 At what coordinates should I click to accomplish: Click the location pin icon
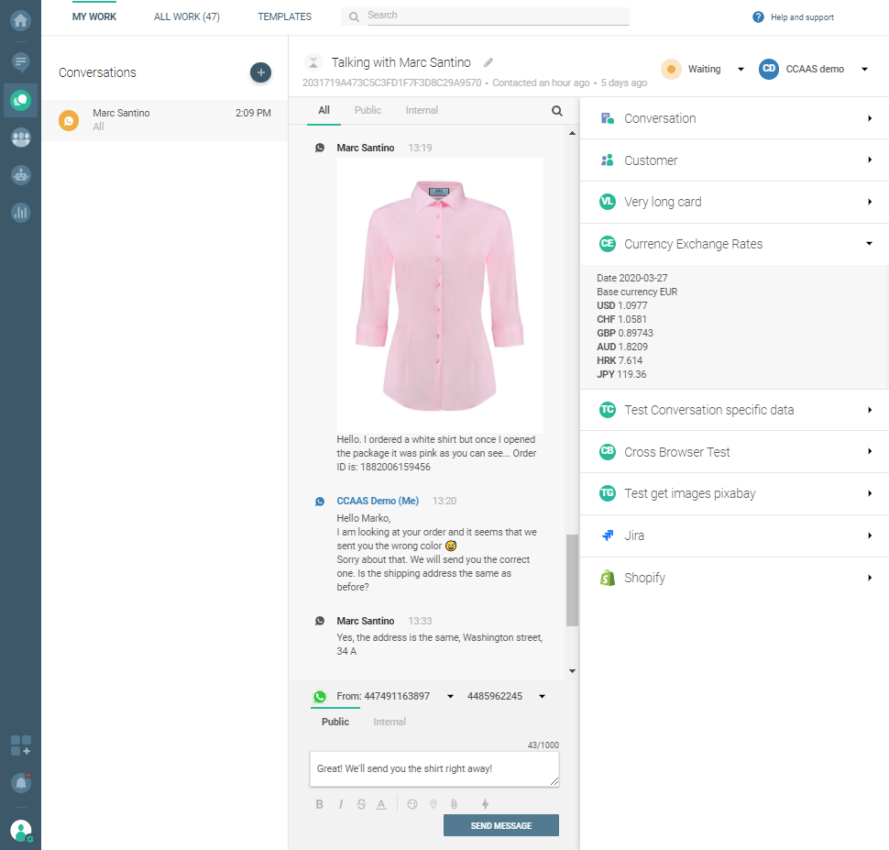tap(433, 804)
